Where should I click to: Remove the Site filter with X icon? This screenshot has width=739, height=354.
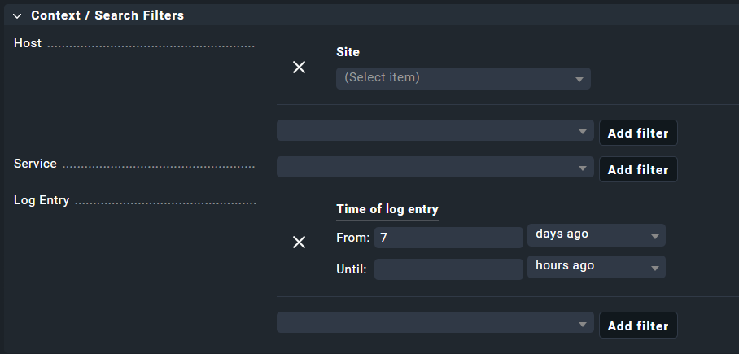coord(299,67)
